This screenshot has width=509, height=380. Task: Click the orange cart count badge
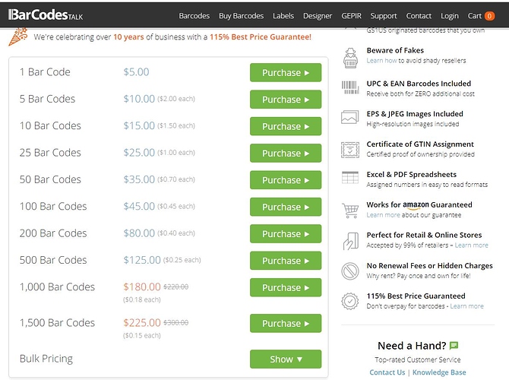tap(489, 16)
